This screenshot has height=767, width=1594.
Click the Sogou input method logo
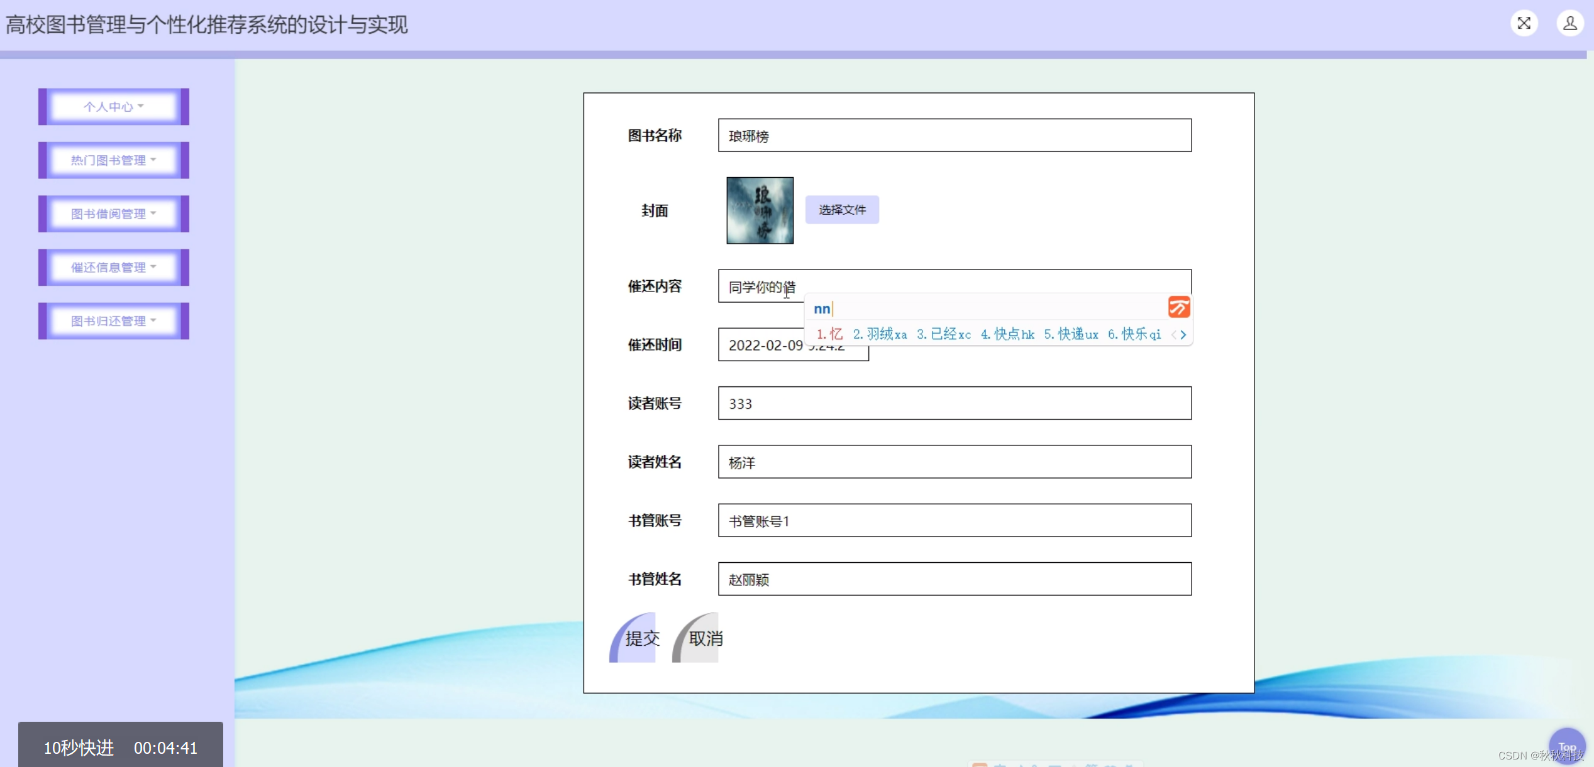pyautogui.click(x=1178, y=307)
